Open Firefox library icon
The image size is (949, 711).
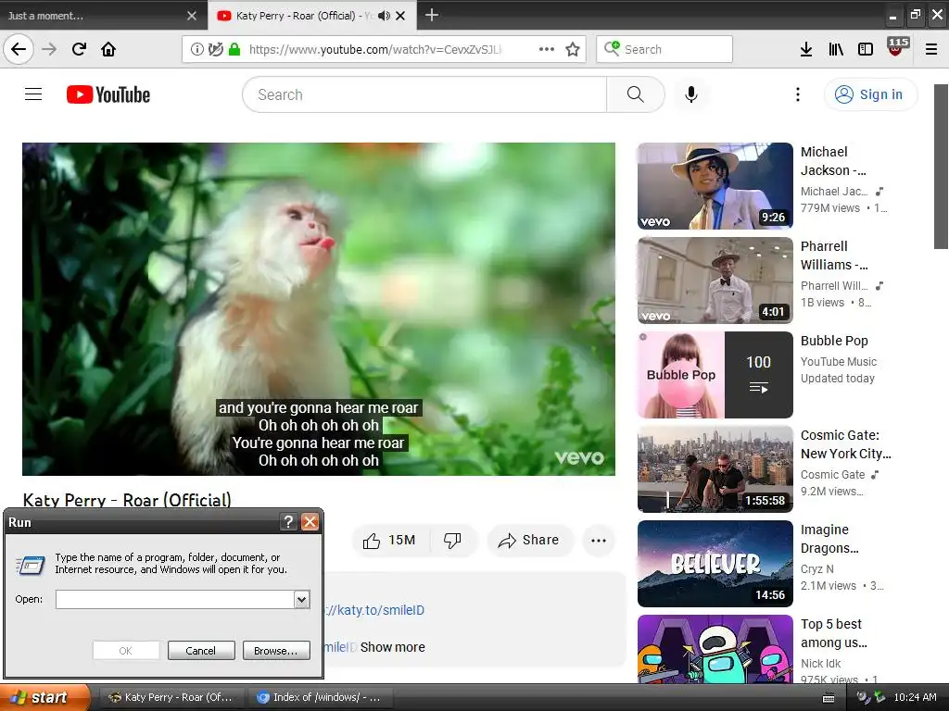[836, 49]
